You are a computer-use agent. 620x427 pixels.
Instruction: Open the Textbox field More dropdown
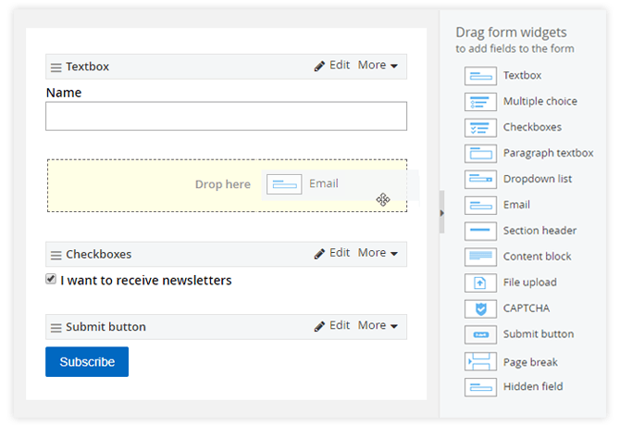click(x=378, y=66)
